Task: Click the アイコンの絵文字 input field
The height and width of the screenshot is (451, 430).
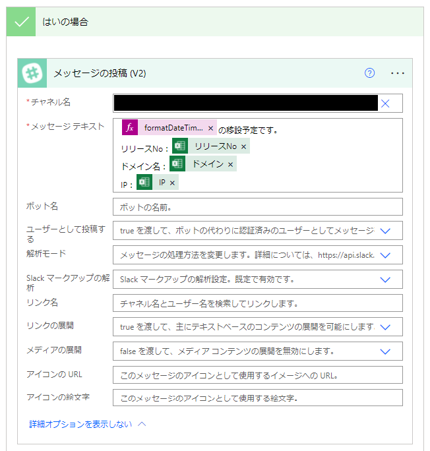Action: click(257, 398)
